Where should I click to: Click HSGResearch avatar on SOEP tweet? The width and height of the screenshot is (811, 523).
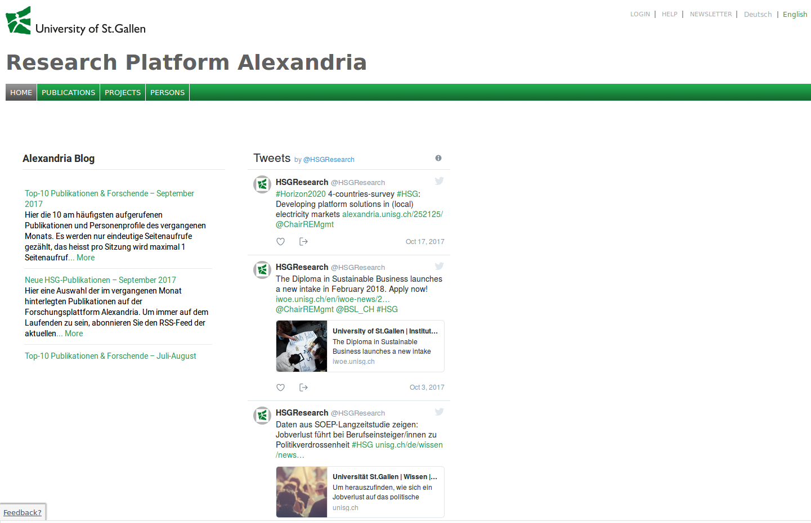click(x=262, y=415)
